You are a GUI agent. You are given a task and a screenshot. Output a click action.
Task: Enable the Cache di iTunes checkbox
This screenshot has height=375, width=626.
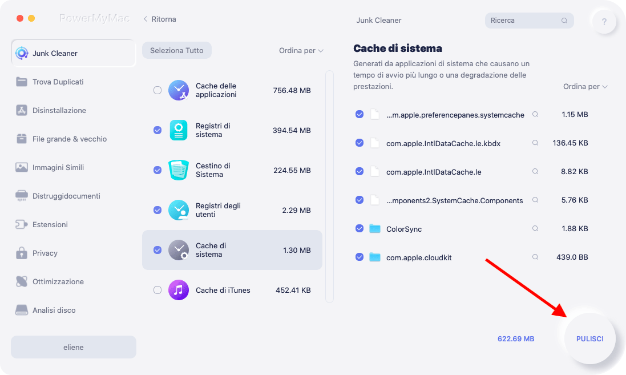(157, 290)
